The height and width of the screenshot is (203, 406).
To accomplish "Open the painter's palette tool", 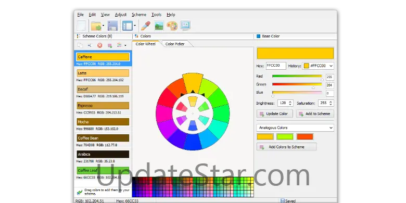I will 172,26.
